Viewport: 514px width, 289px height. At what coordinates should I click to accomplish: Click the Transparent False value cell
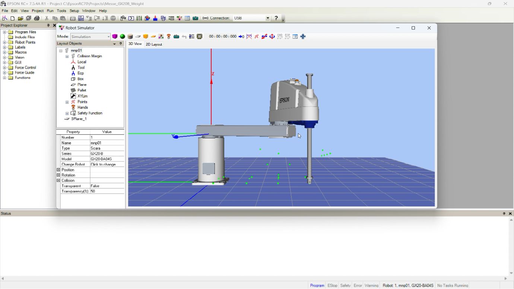pos(107,186)
